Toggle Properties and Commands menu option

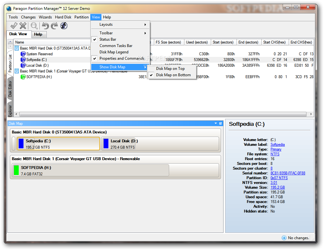point(120,58)
